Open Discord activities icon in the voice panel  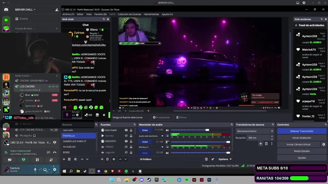click(x=37, y=160)
